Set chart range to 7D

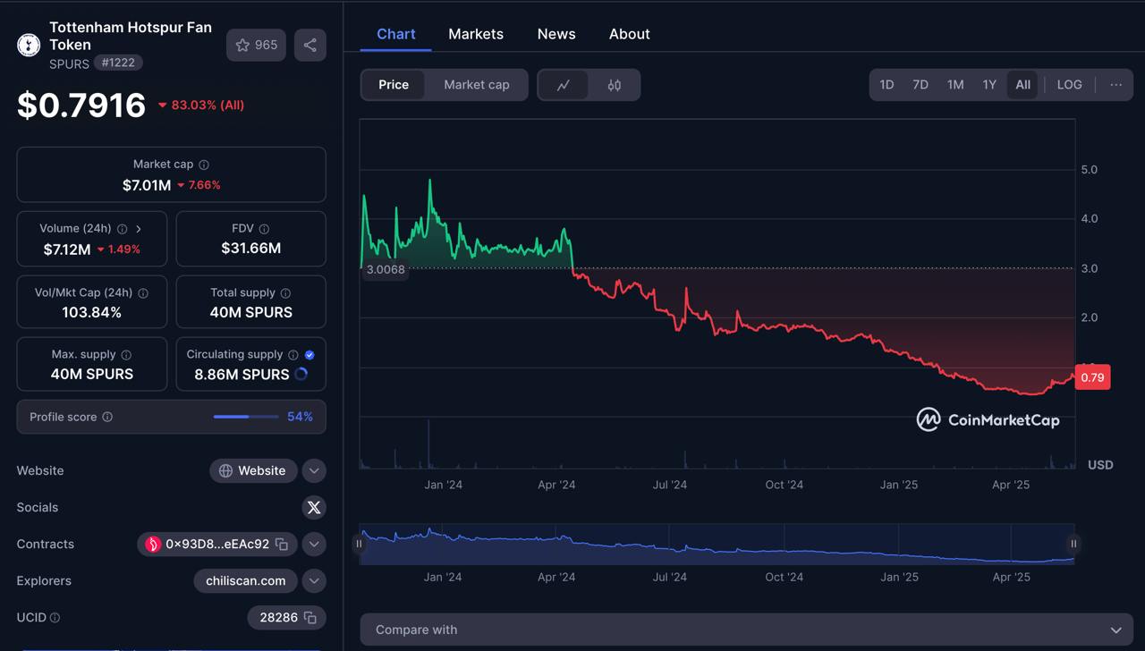[x=920, y=85]
